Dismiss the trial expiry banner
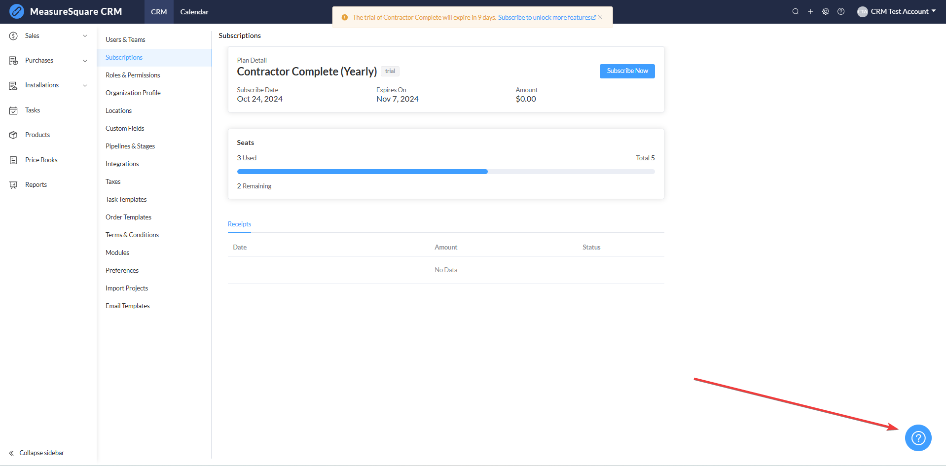This screenshot has width=946, height=466. tap(600, 17)
